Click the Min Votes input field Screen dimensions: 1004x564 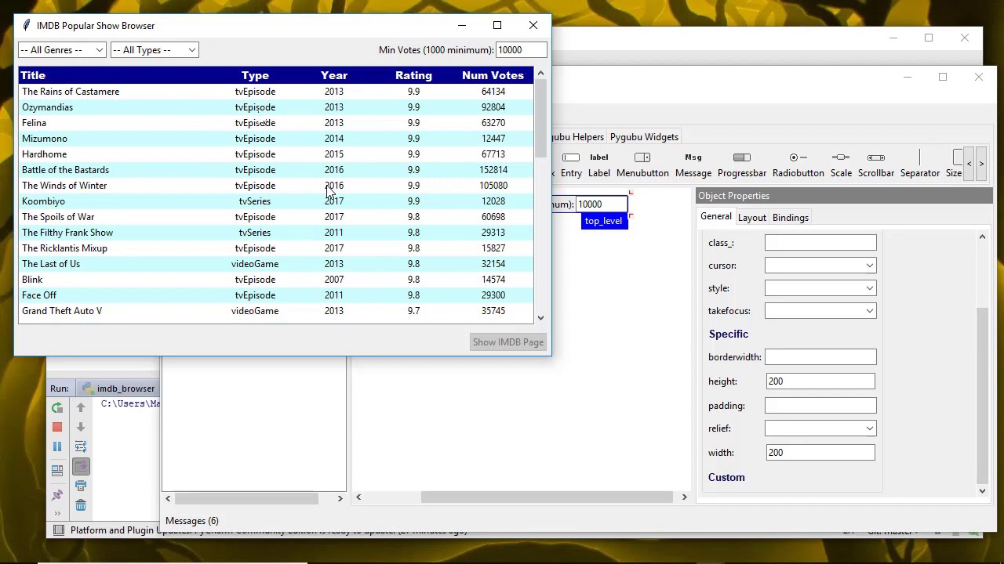coord(522,50)
